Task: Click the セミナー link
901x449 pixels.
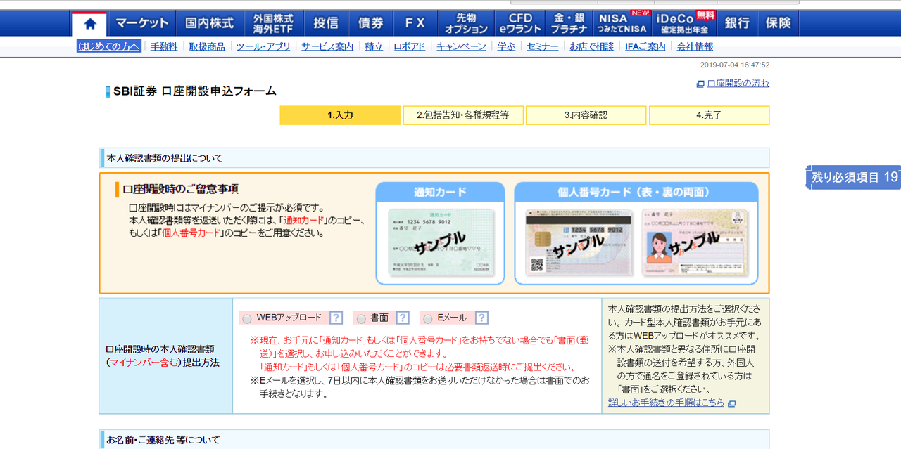Action: (542, 46)
